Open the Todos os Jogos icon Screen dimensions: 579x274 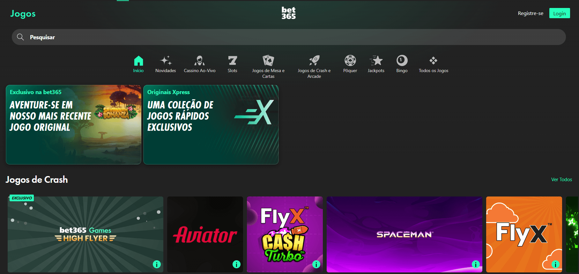(434, 60)
